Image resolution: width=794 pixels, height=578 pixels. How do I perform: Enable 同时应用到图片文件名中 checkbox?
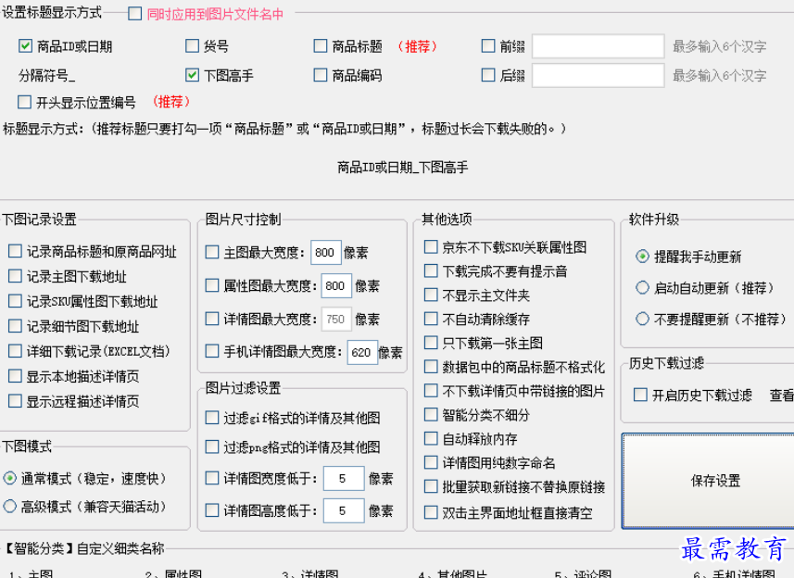134,14
